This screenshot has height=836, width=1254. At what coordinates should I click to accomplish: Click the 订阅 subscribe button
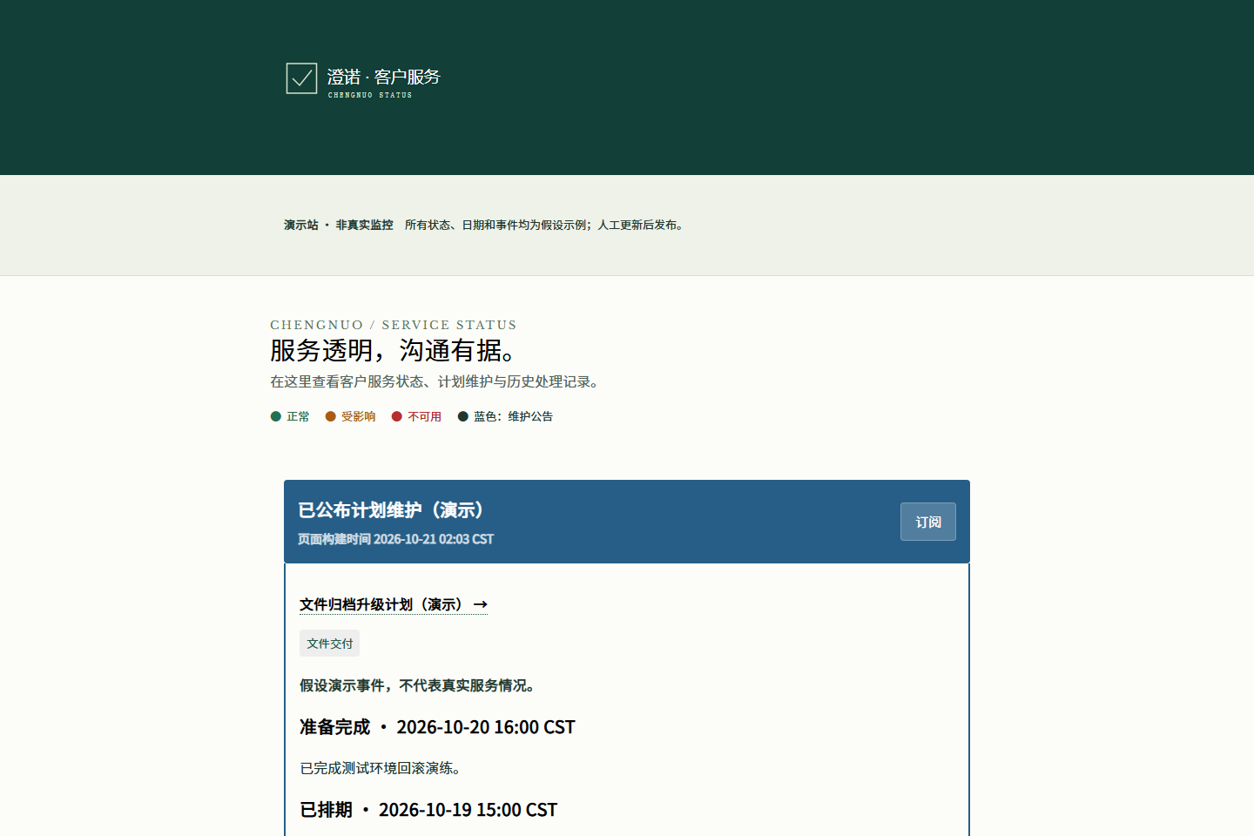click(928, 522)
